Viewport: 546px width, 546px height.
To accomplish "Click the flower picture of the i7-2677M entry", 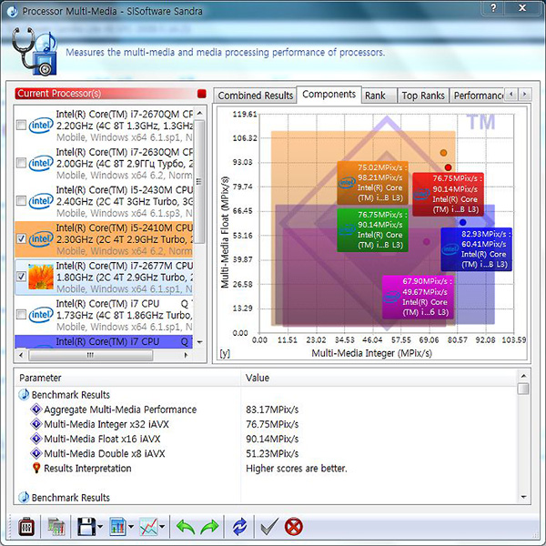I will pos(41,278).
